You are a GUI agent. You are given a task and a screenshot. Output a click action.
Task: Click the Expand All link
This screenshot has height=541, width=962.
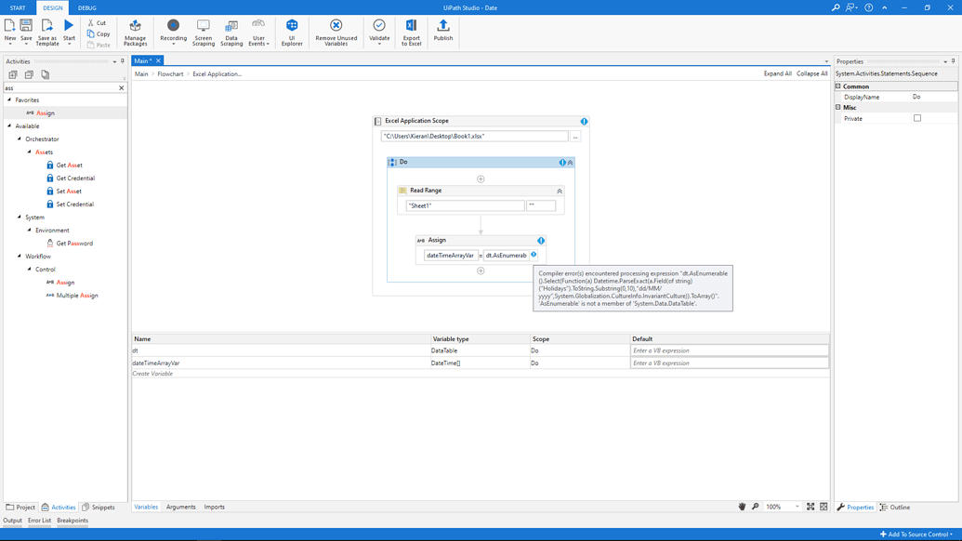click(780, 73)
